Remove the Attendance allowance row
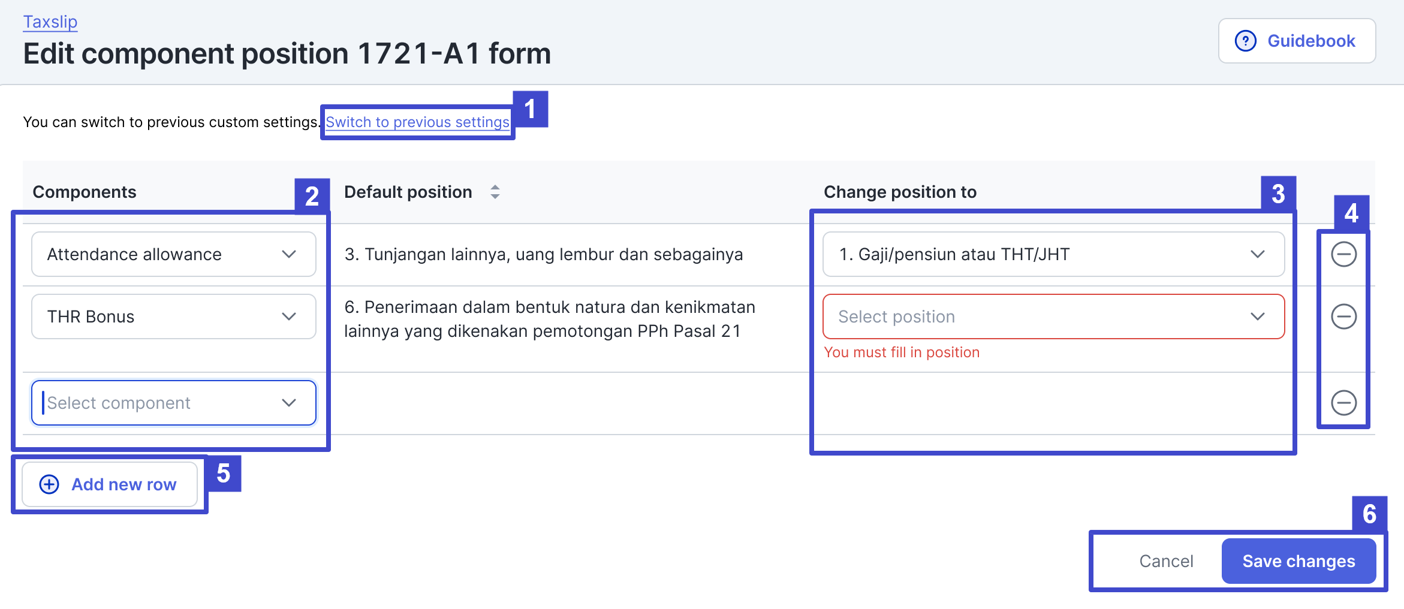Screen dimensions: 1404x609 (1343, 254)
